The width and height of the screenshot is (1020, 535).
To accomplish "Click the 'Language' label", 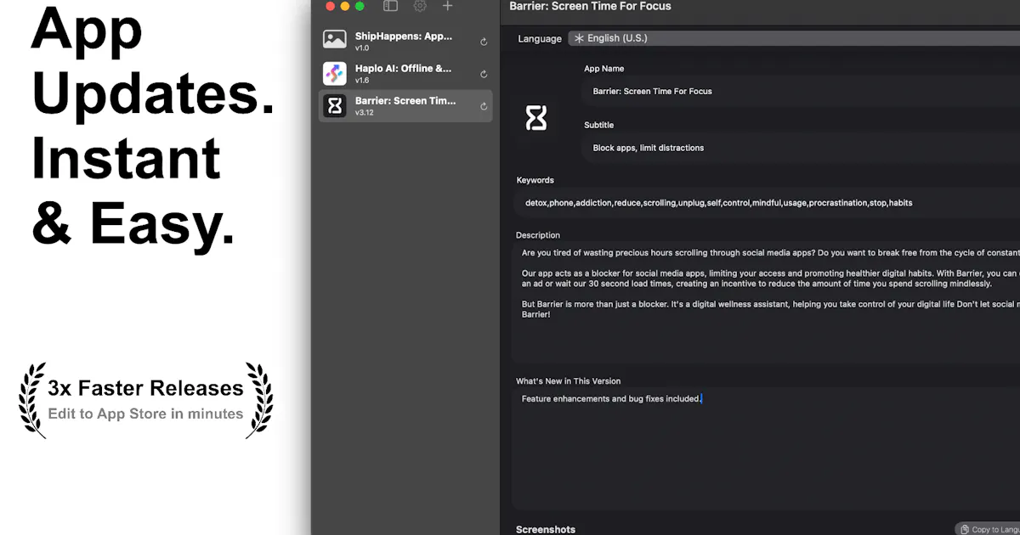I will pyautogui.click(x=540, y=38).
